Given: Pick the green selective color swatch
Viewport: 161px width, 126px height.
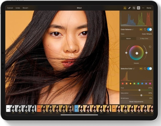Looking at the screenshot, I should point(134,83).
